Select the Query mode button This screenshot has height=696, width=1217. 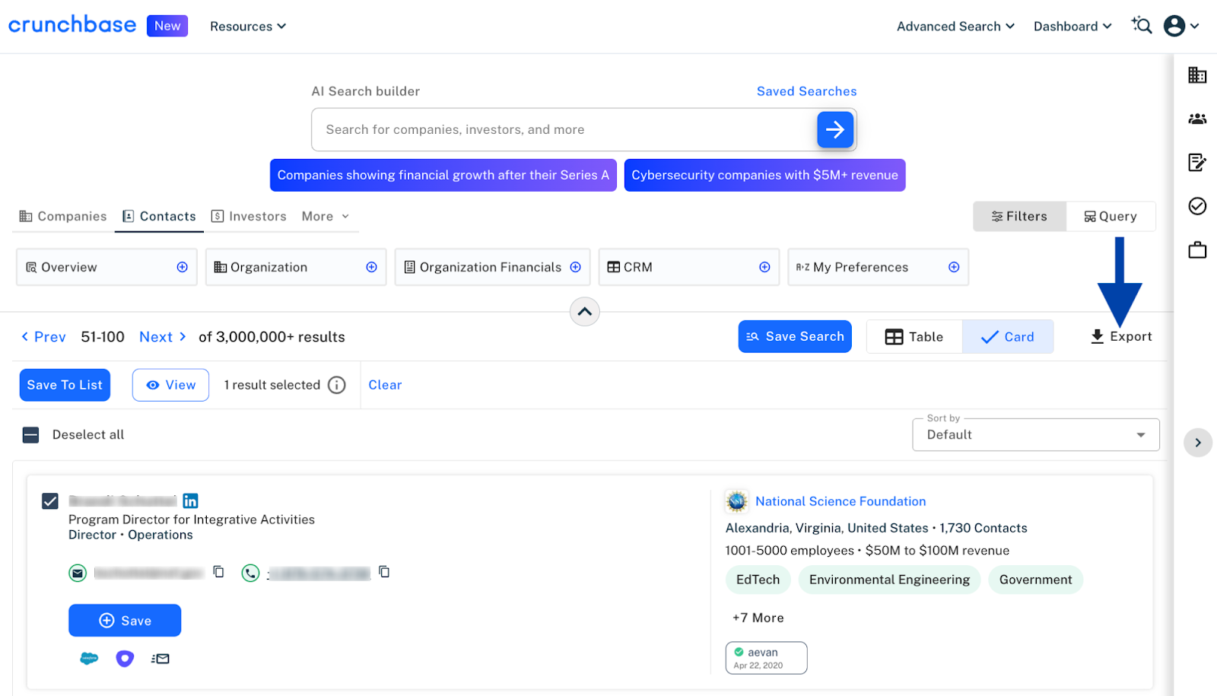[x=1111, y=216]
